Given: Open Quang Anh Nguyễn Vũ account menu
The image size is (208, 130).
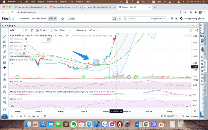Looking at the screenshot, I should (192, 18).
